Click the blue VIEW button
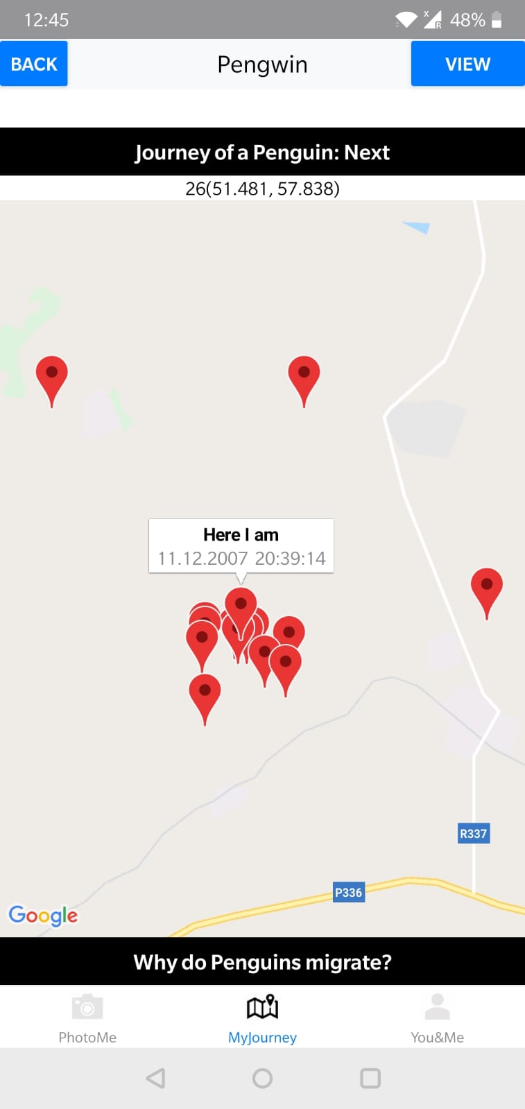 point(468,64)
